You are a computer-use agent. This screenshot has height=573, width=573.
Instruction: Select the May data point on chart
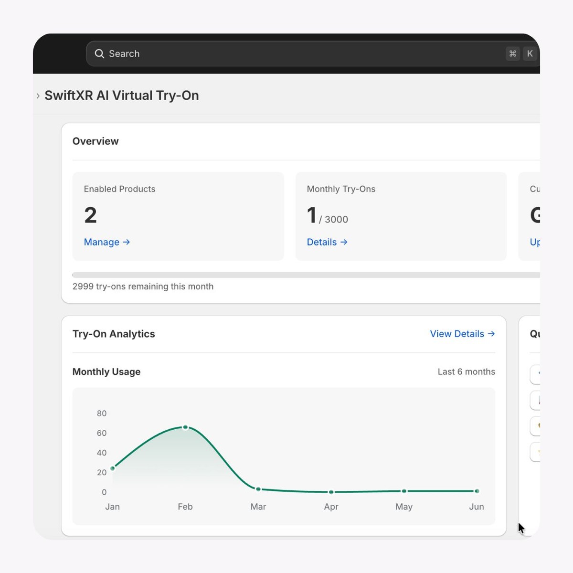pos(404,491)
